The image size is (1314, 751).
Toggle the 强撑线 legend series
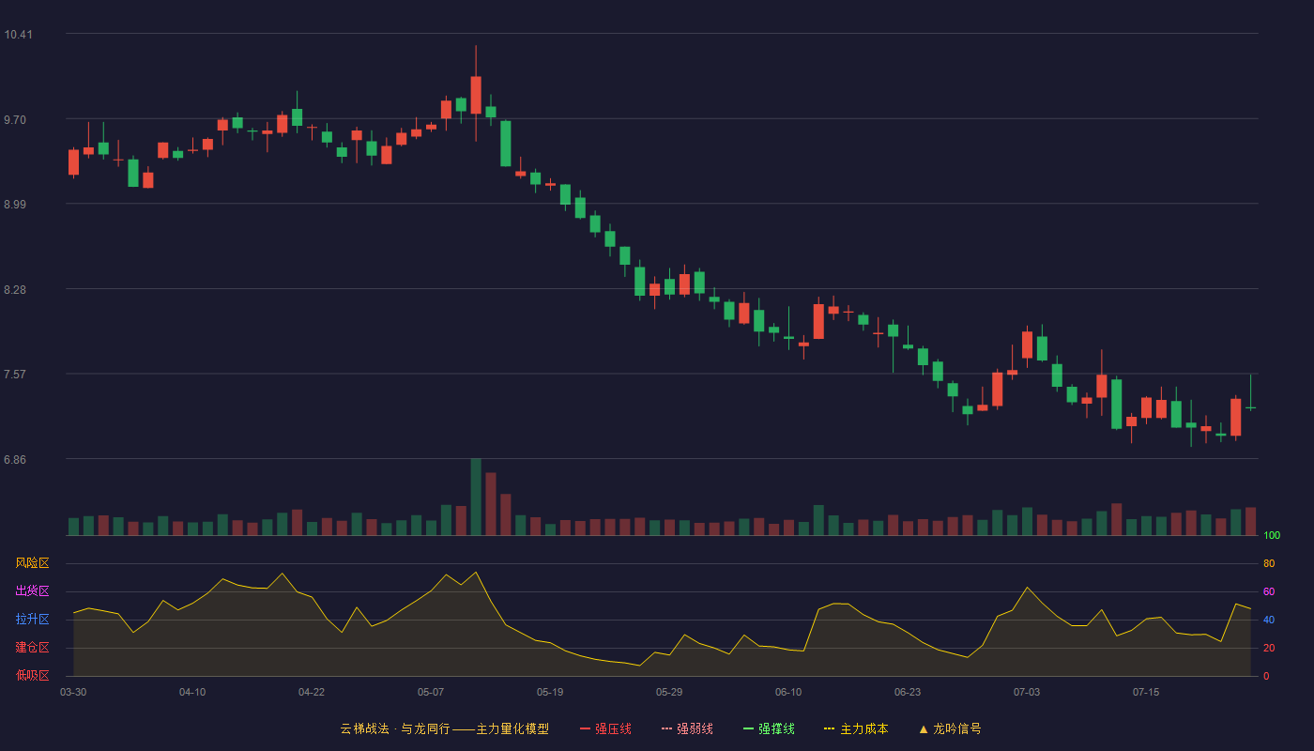769,728
